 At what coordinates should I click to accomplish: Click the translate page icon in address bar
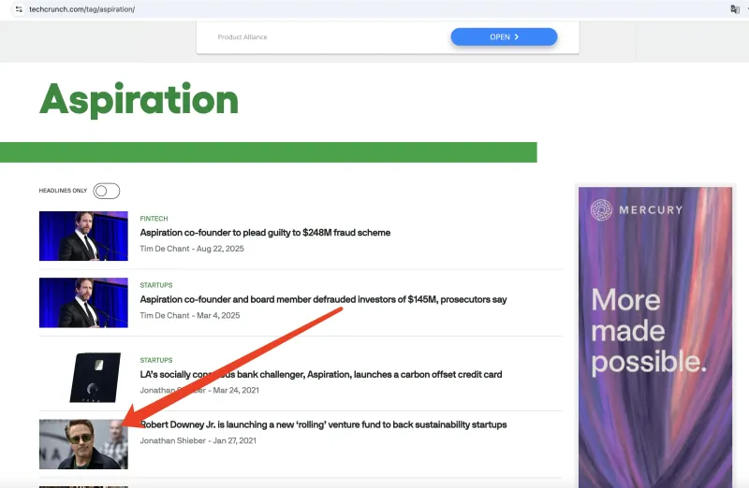pyautogui.click(x=735, y=8)
